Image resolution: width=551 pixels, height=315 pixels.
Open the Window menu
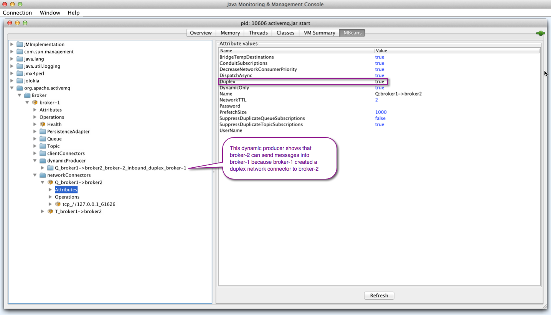[x=50, y=13]
